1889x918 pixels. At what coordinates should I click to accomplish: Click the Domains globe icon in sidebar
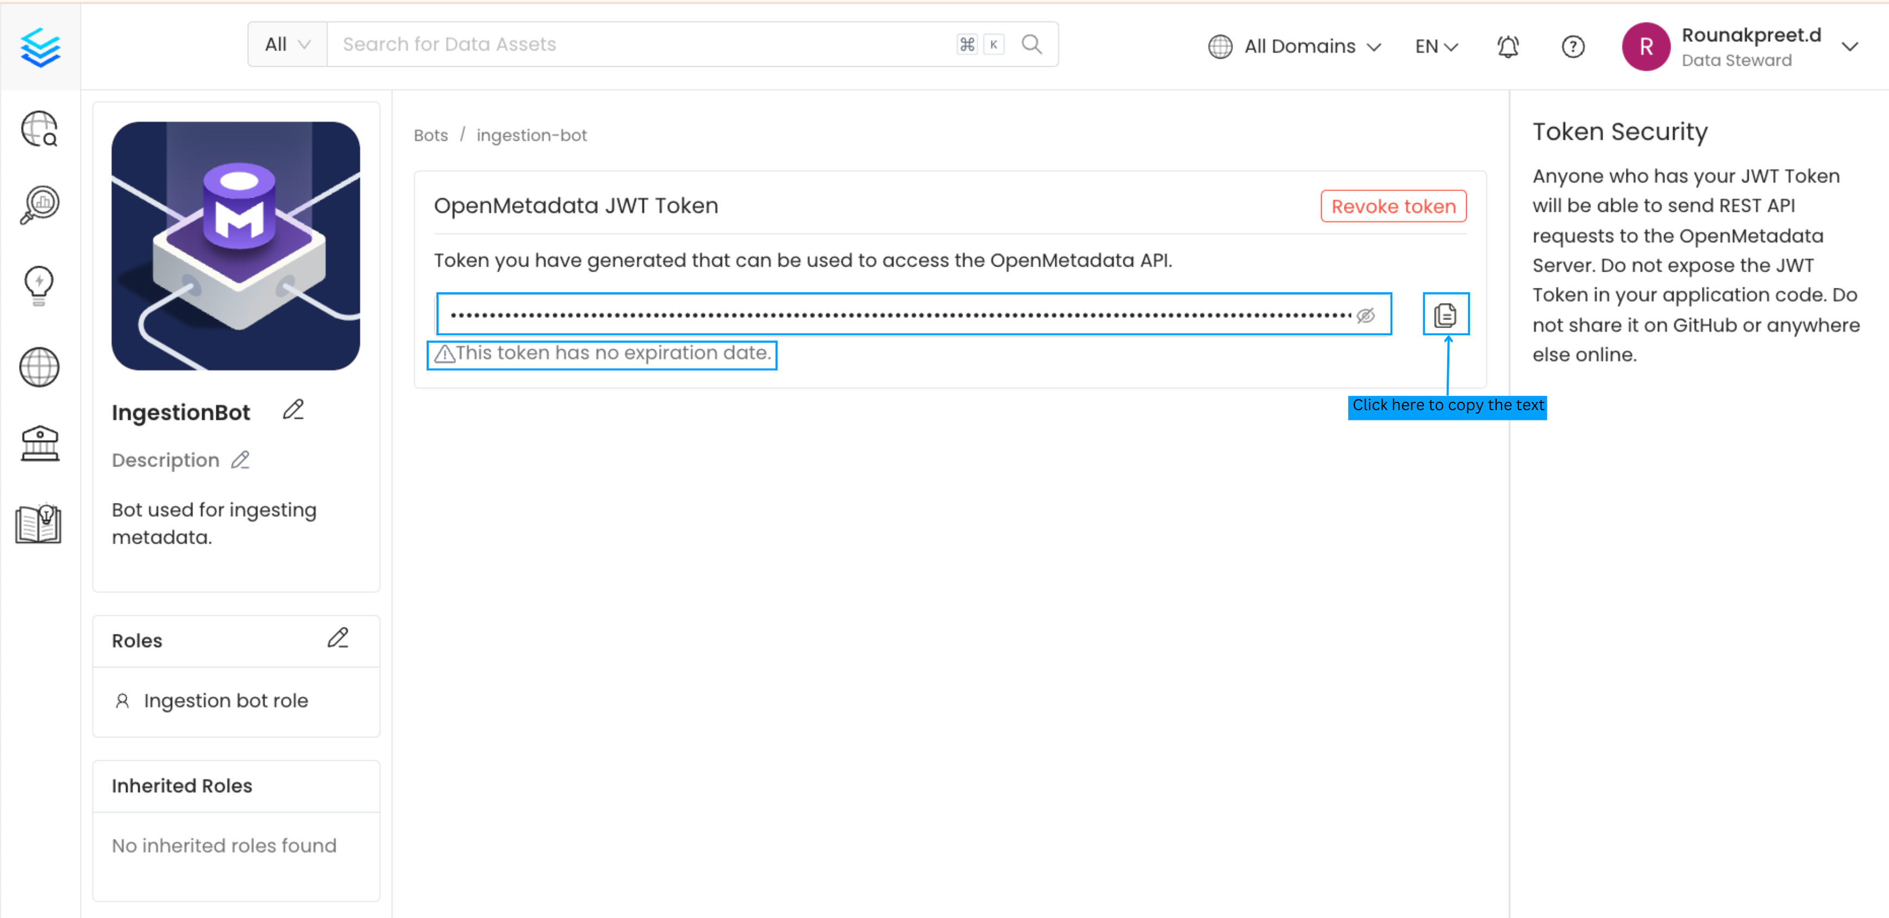(x=40, y=367)
